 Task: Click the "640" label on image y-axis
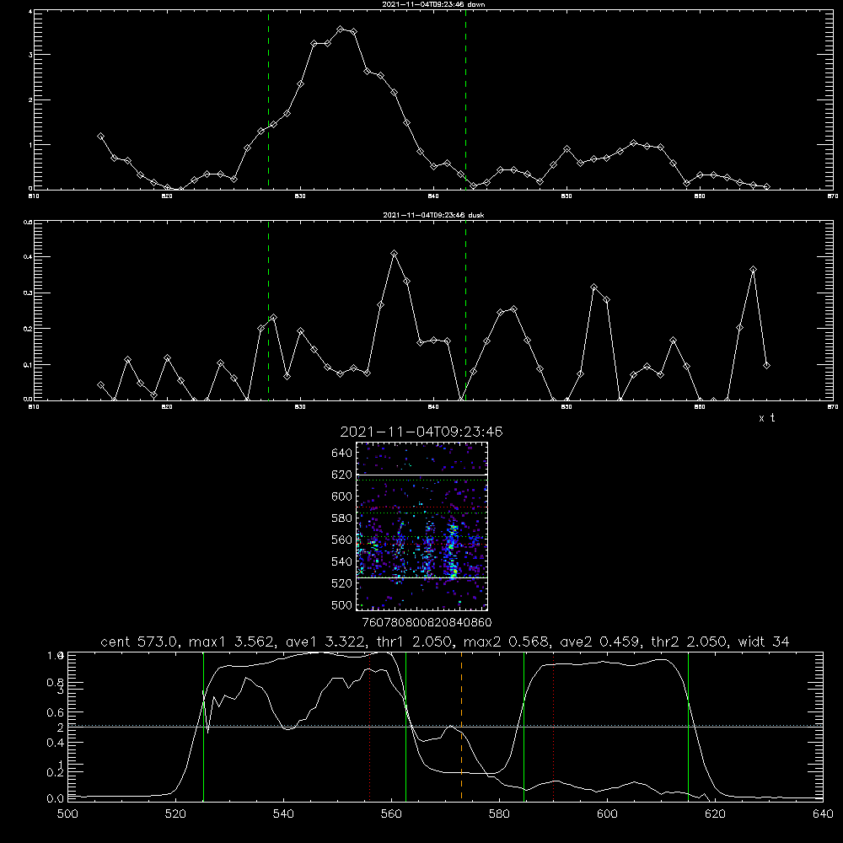(342, 454)
